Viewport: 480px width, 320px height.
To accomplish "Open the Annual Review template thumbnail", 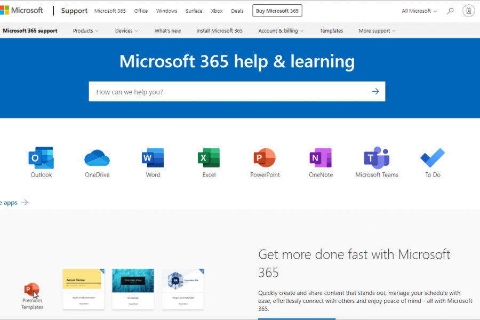I will [x=83, y=289].
